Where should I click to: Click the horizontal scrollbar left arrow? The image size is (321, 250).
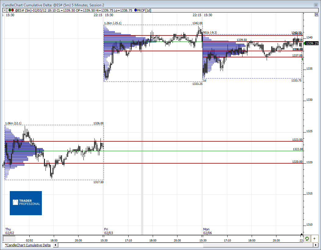coord(56,245)
